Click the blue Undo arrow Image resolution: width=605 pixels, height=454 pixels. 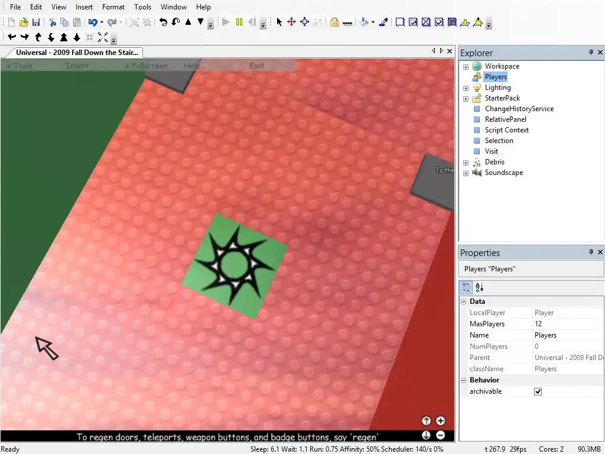(x=93, y=22)
